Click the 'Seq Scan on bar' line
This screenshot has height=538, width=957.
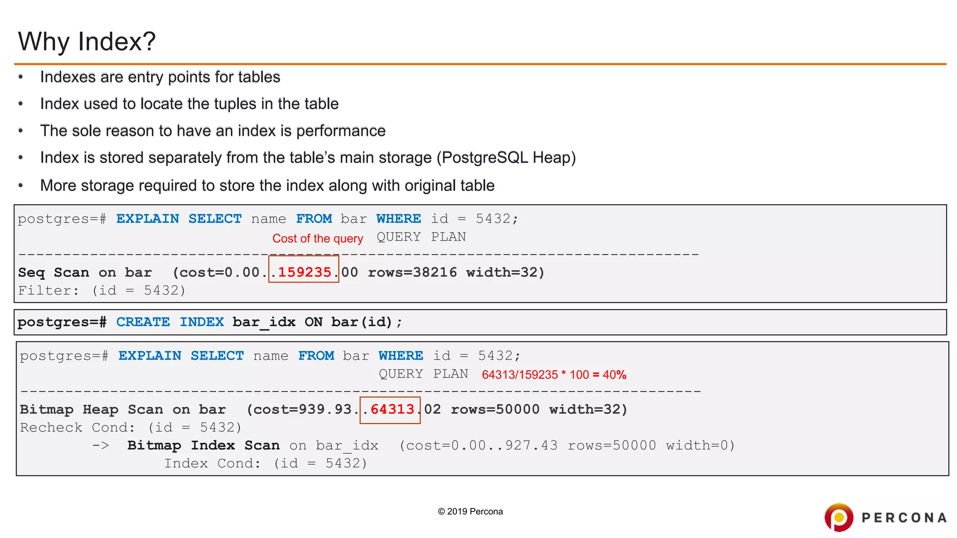point(85,272)
